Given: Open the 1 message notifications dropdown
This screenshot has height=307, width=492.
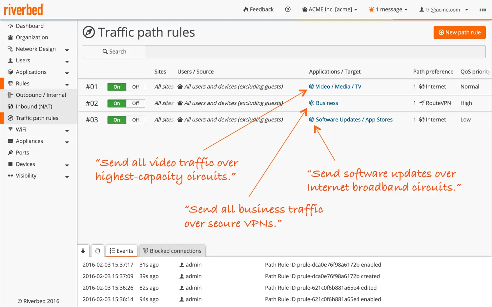Looking at the screenshot, I should [388, 10].
